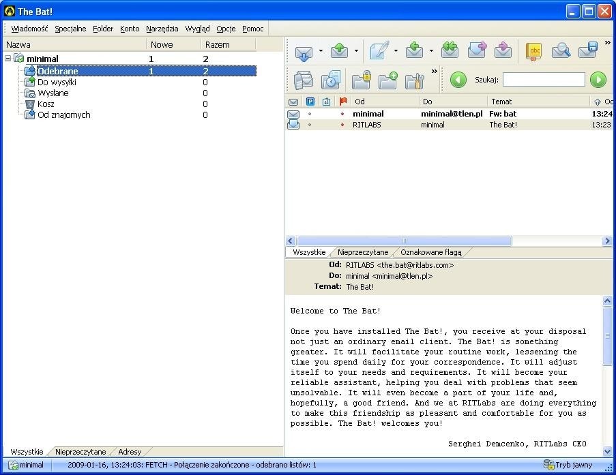Click the green previous search result button
The height and width of the screenshot is (475, 616).
pyautogui.click(x=458, y=80)
